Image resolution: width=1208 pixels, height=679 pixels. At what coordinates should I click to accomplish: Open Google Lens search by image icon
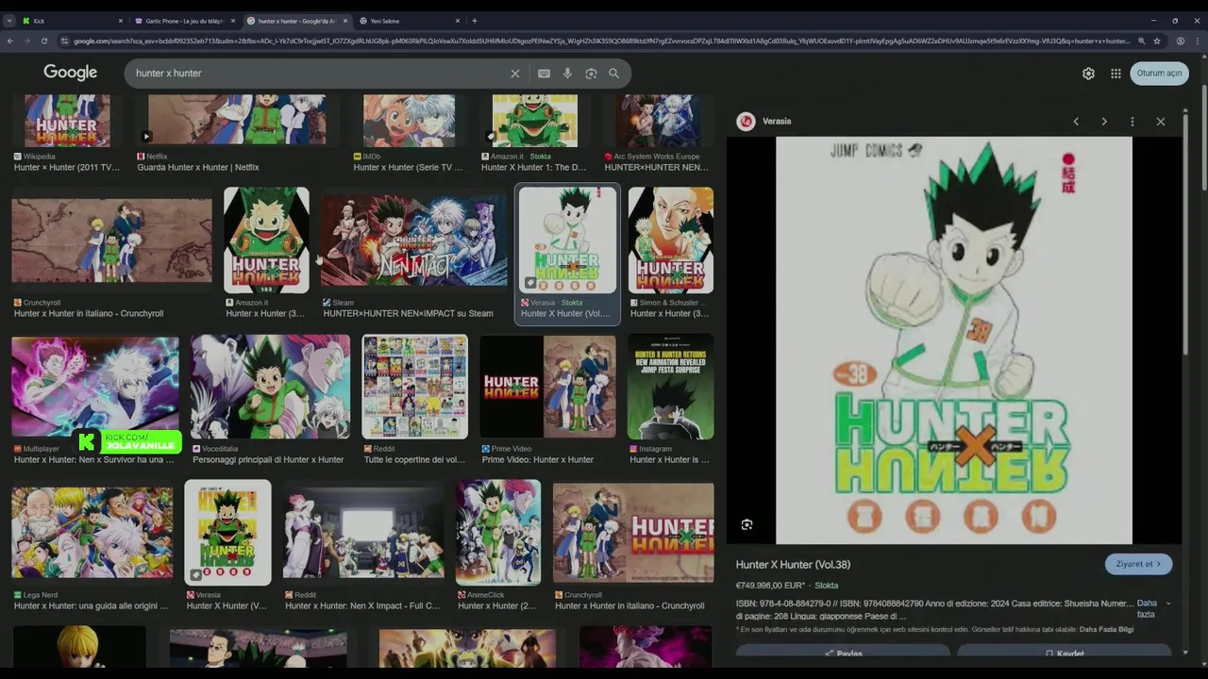pyautogui.click(x=591, y=74)
